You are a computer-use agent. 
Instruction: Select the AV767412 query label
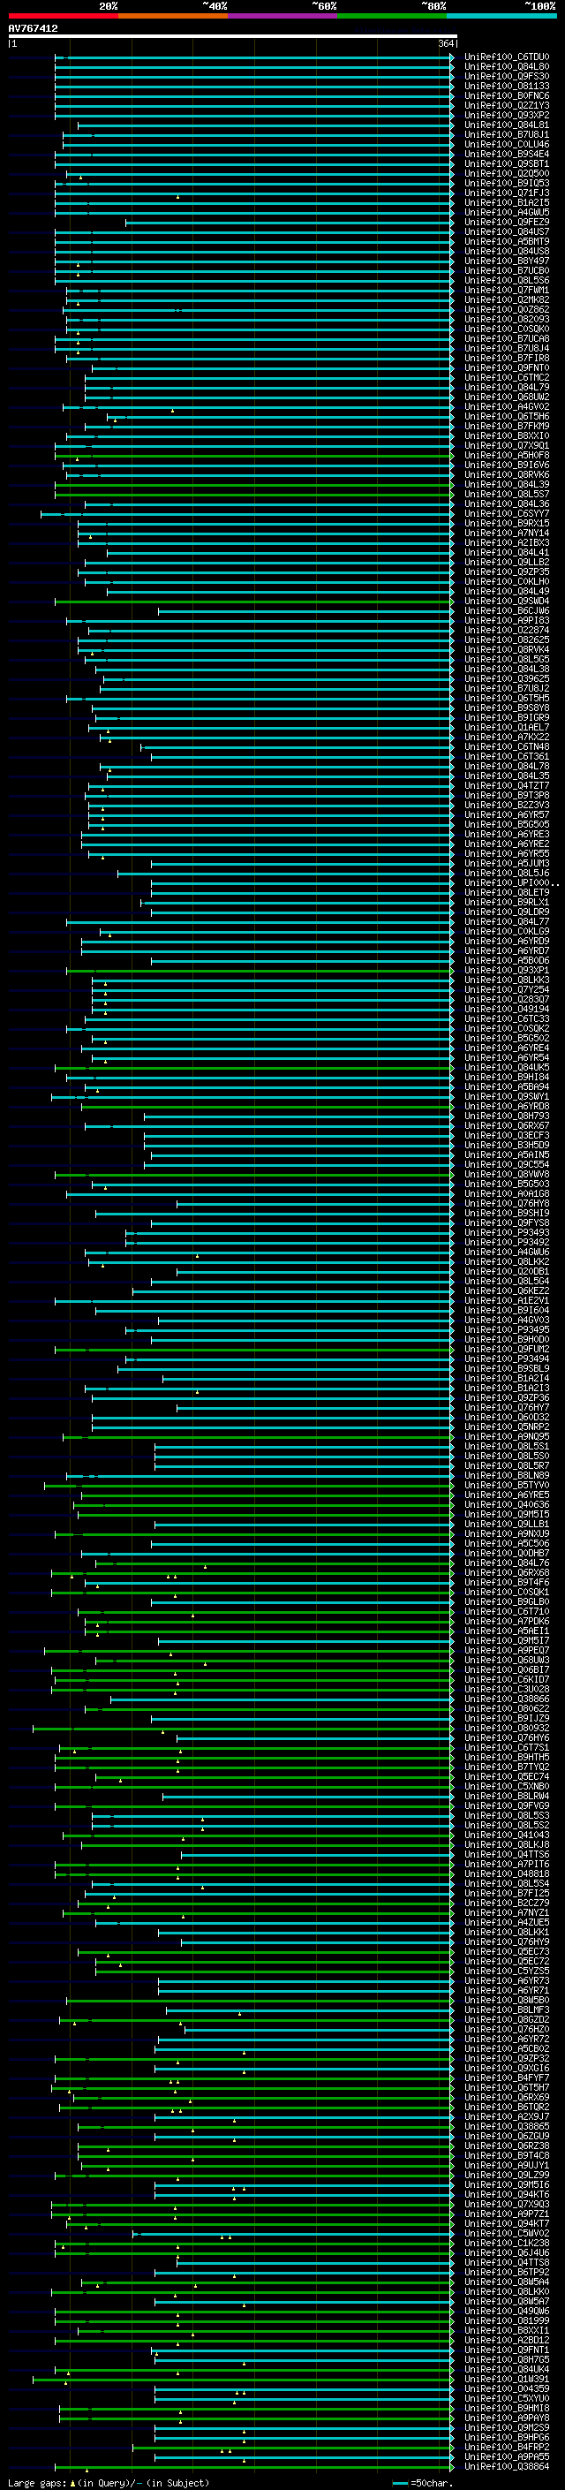(33, 28)
